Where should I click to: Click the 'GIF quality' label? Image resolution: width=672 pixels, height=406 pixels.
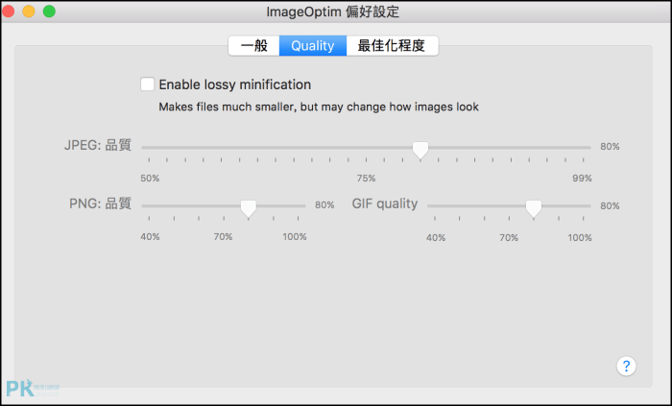pyautogui.click(x=385, y=203)
